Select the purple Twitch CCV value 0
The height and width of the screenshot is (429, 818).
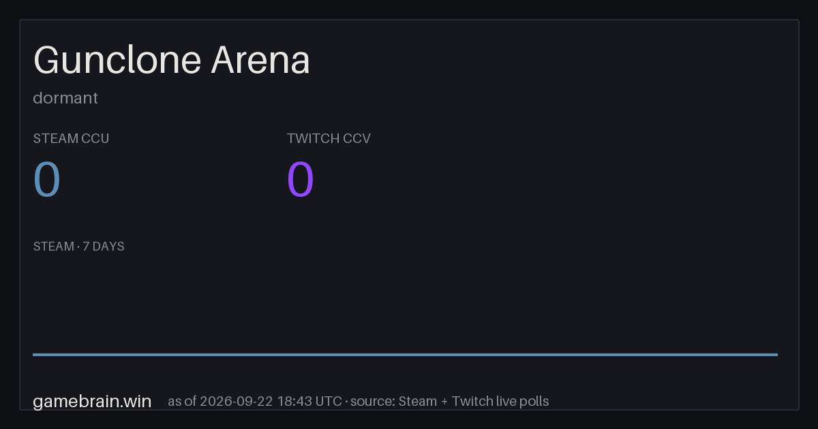301,180
